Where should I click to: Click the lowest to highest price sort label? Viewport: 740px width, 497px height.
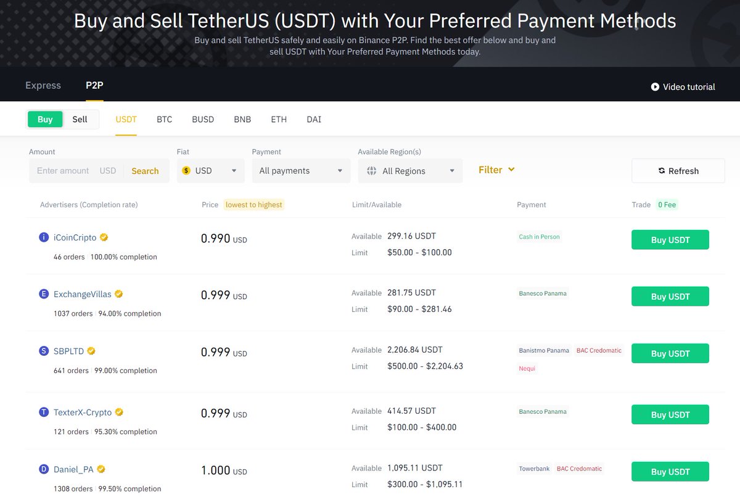click(x=254, y=205)
